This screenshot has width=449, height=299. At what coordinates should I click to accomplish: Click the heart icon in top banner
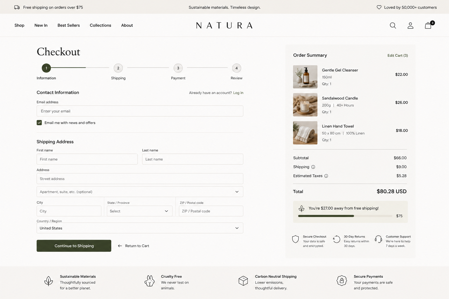click(x=379, y=7)
